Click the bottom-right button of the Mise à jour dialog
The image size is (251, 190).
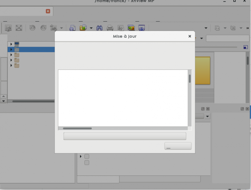pyautogui.click(x=178, y=146)
